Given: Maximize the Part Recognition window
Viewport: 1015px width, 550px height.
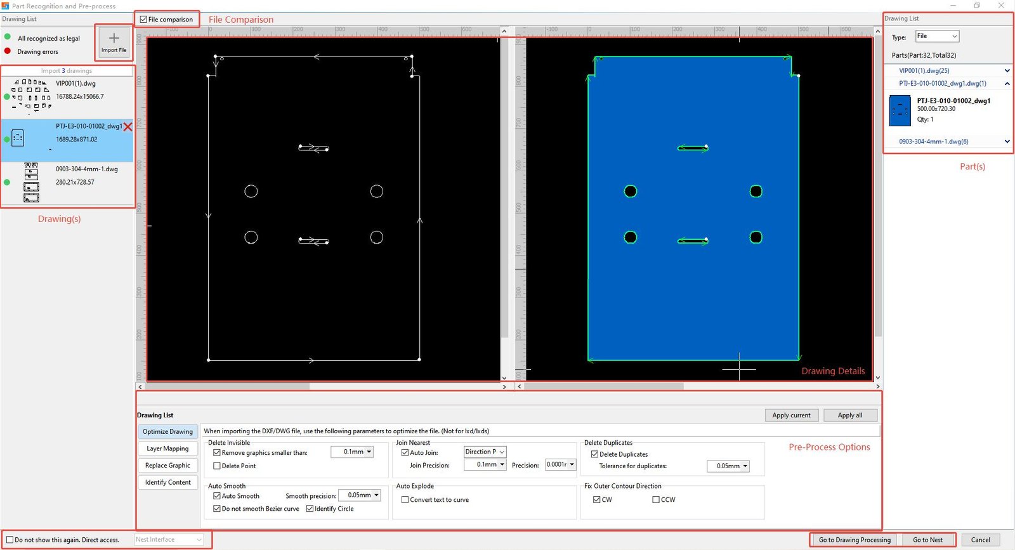Looking at the screenshot, I should pyautogui.click(x=977, y=6).
